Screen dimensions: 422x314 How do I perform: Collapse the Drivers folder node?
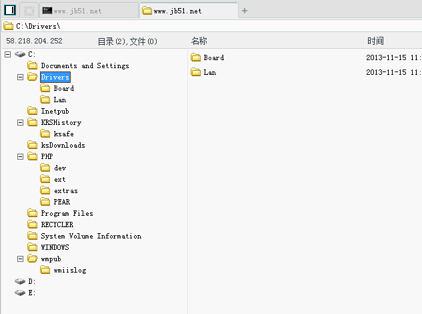point(20,77)
